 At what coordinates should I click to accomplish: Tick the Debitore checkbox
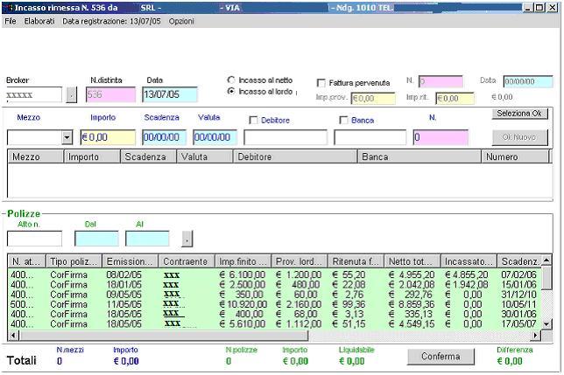pyautogui.click(x=253, y=121)
